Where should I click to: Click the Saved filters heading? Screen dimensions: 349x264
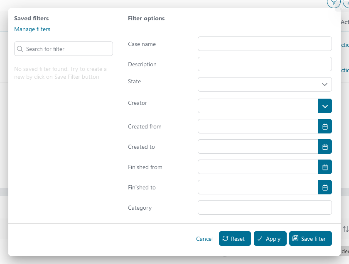pyautogui.click(x=32, y=18)
